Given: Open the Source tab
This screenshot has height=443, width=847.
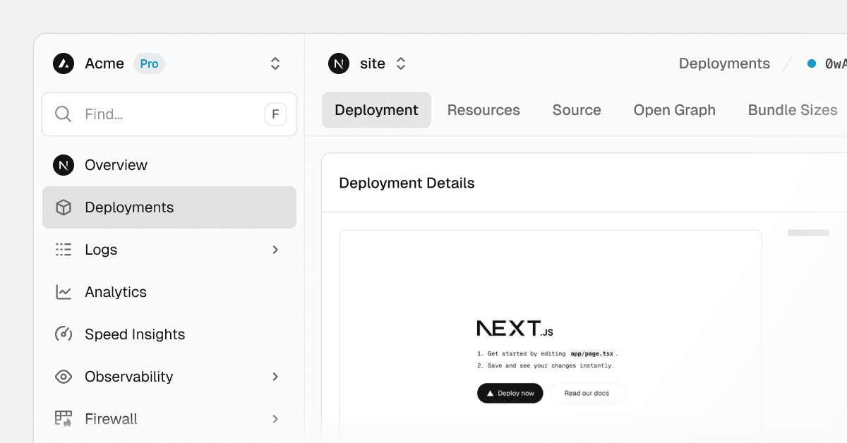Looking at the screenshot, I should point(577,110).
